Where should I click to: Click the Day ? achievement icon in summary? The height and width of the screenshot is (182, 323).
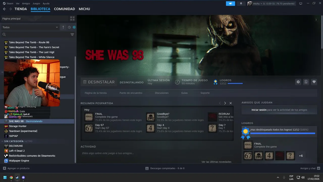(x=212, y=128)
